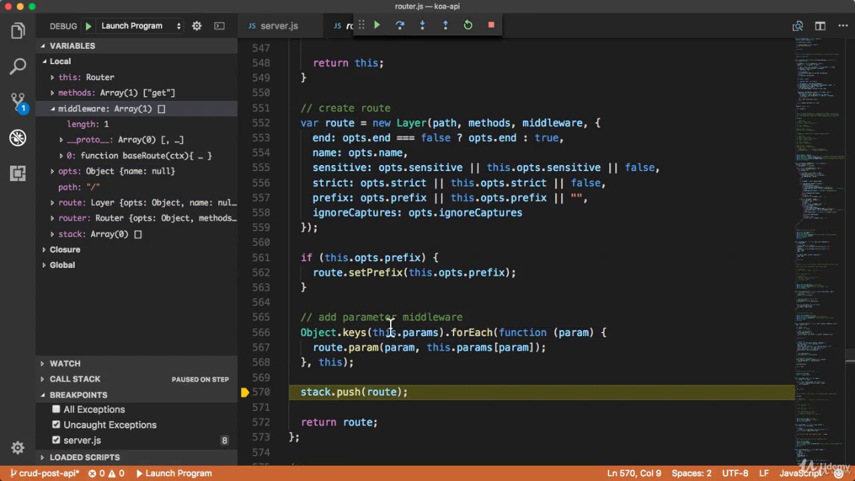Open the Debug Console icon

tap(219, 26)
